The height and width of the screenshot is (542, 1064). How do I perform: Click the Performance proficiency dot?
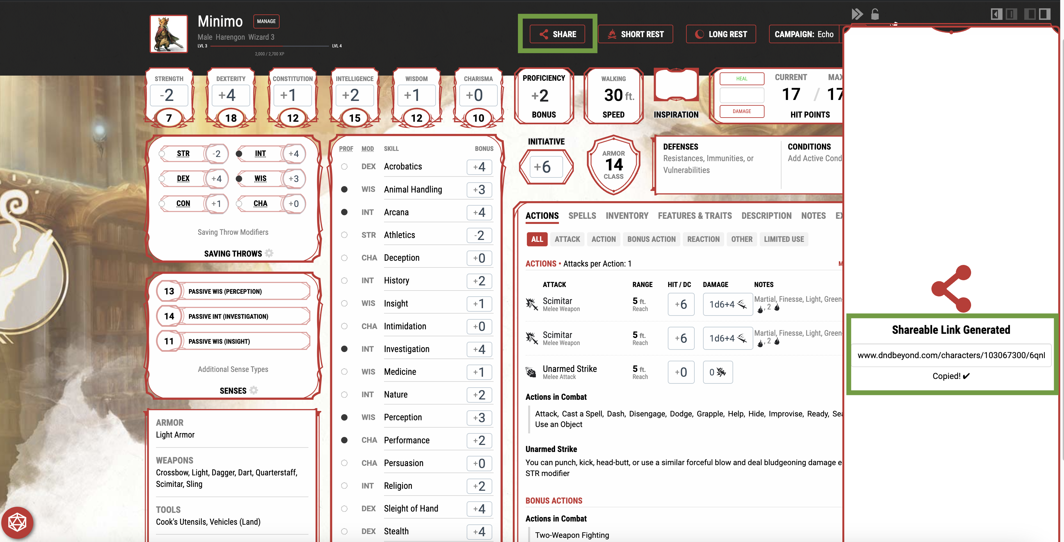coord(344,440)
